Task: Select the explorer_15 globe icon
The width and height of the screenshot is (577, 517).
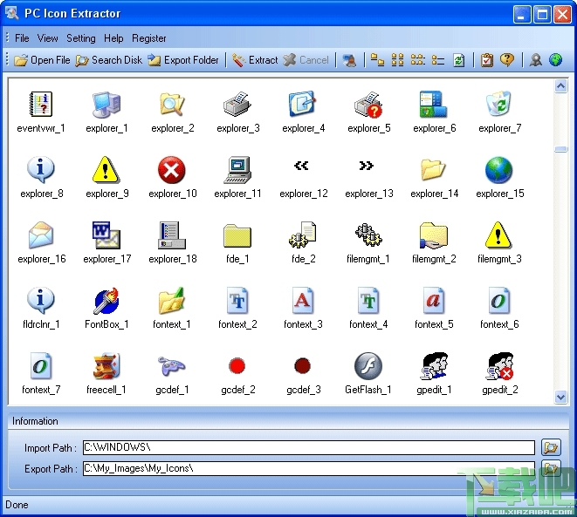Action: [x=499, y=170]
